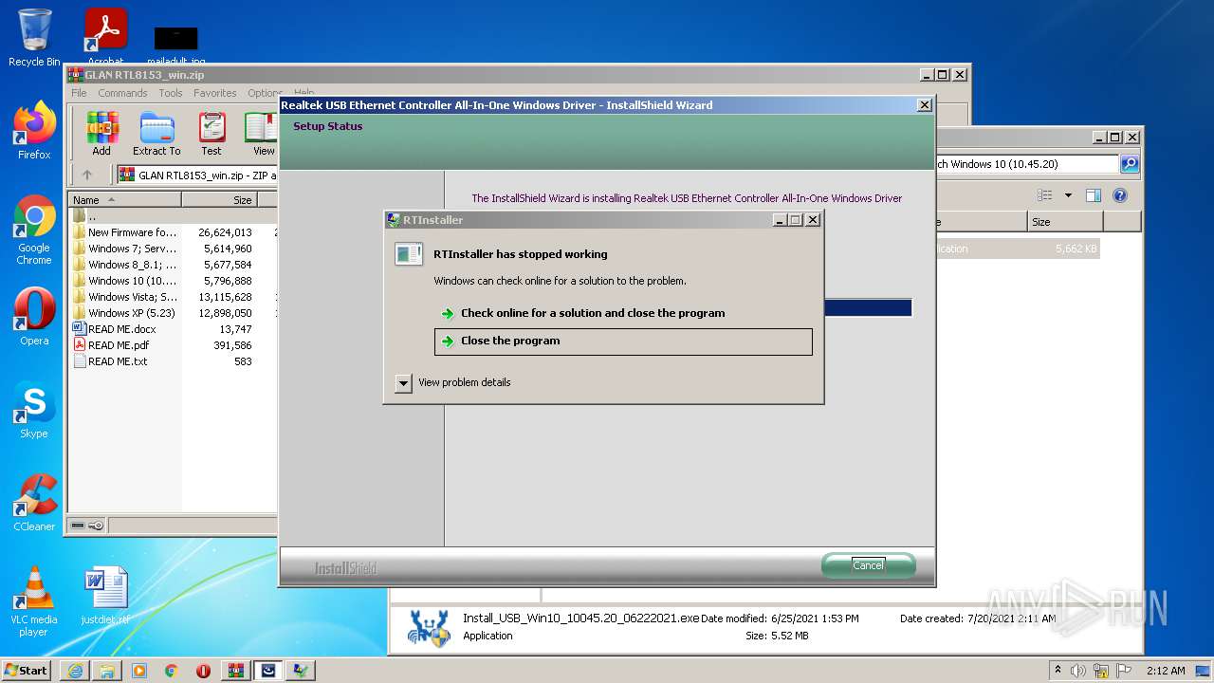This screenshot has height=683, width=1214.
Task: Click the installation progress bar
Action: point(868,307)
